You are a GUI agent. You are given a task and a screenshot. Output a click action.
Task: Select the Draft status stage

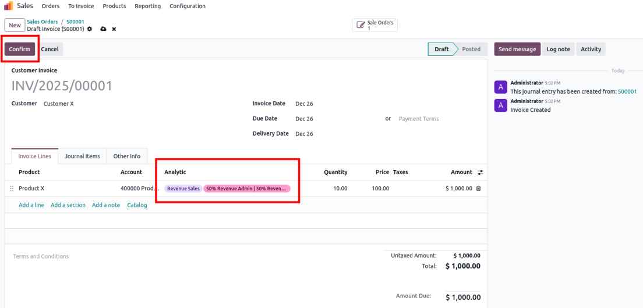[441, 49]
